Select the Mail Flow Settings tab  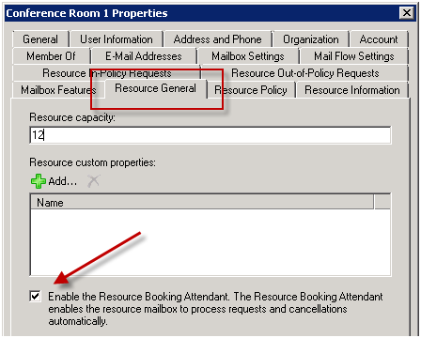[354, 56]
